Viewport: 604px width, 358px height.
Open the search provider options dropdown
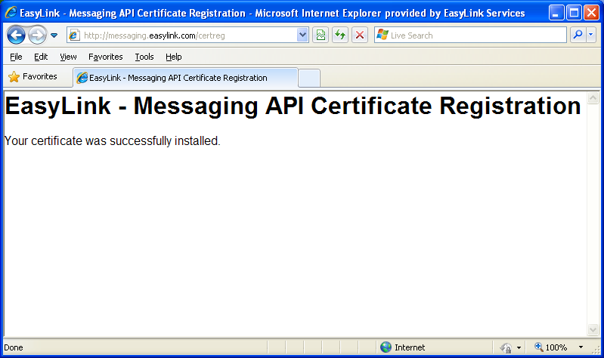(x=591, y=35)
